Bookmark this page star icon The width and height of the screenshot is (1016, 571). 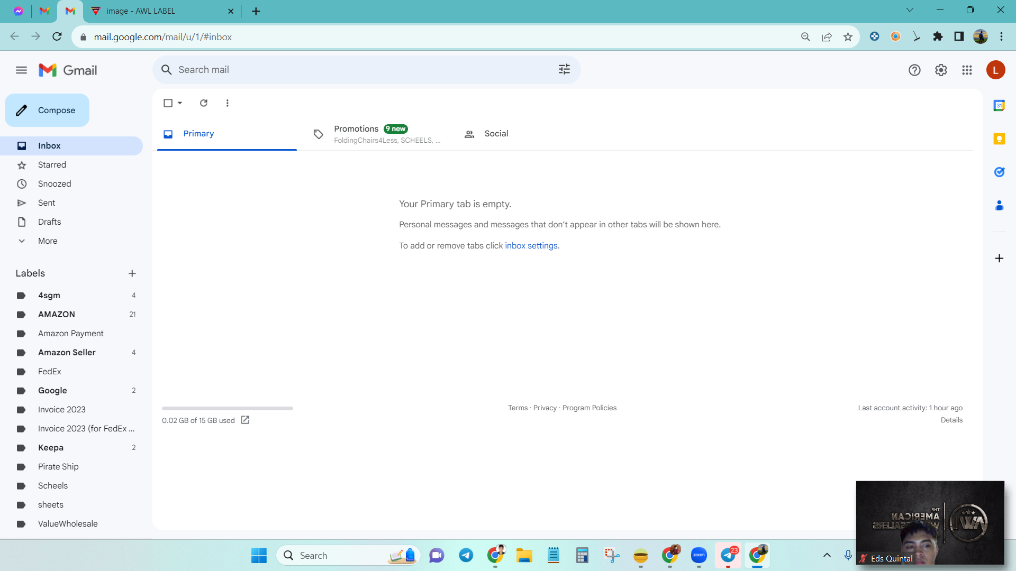click(848, 36)
